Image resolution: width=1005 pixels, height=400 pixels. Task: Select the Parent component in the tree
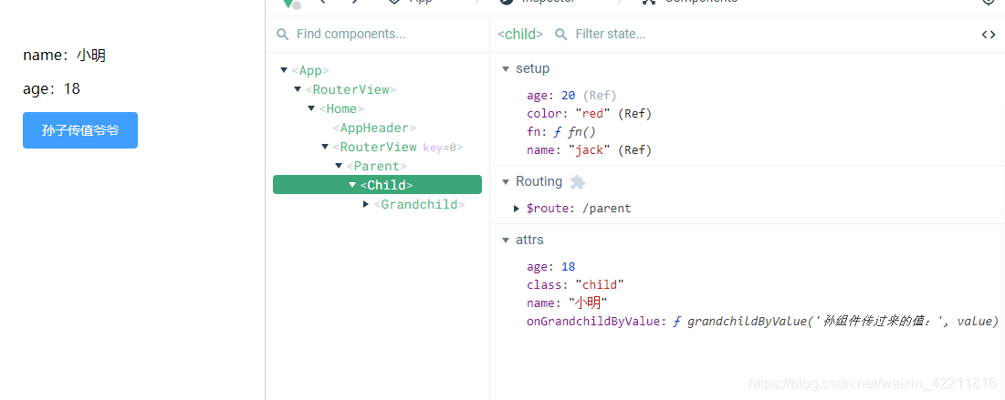click(377, 166)
